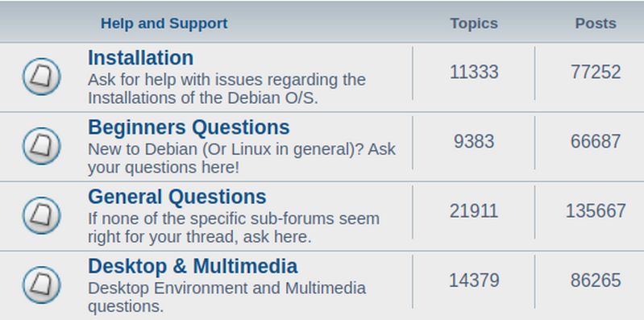Open the Desktop & Multimedia forum
Viewport: 644px width, 320px height.
pos(193,266)
